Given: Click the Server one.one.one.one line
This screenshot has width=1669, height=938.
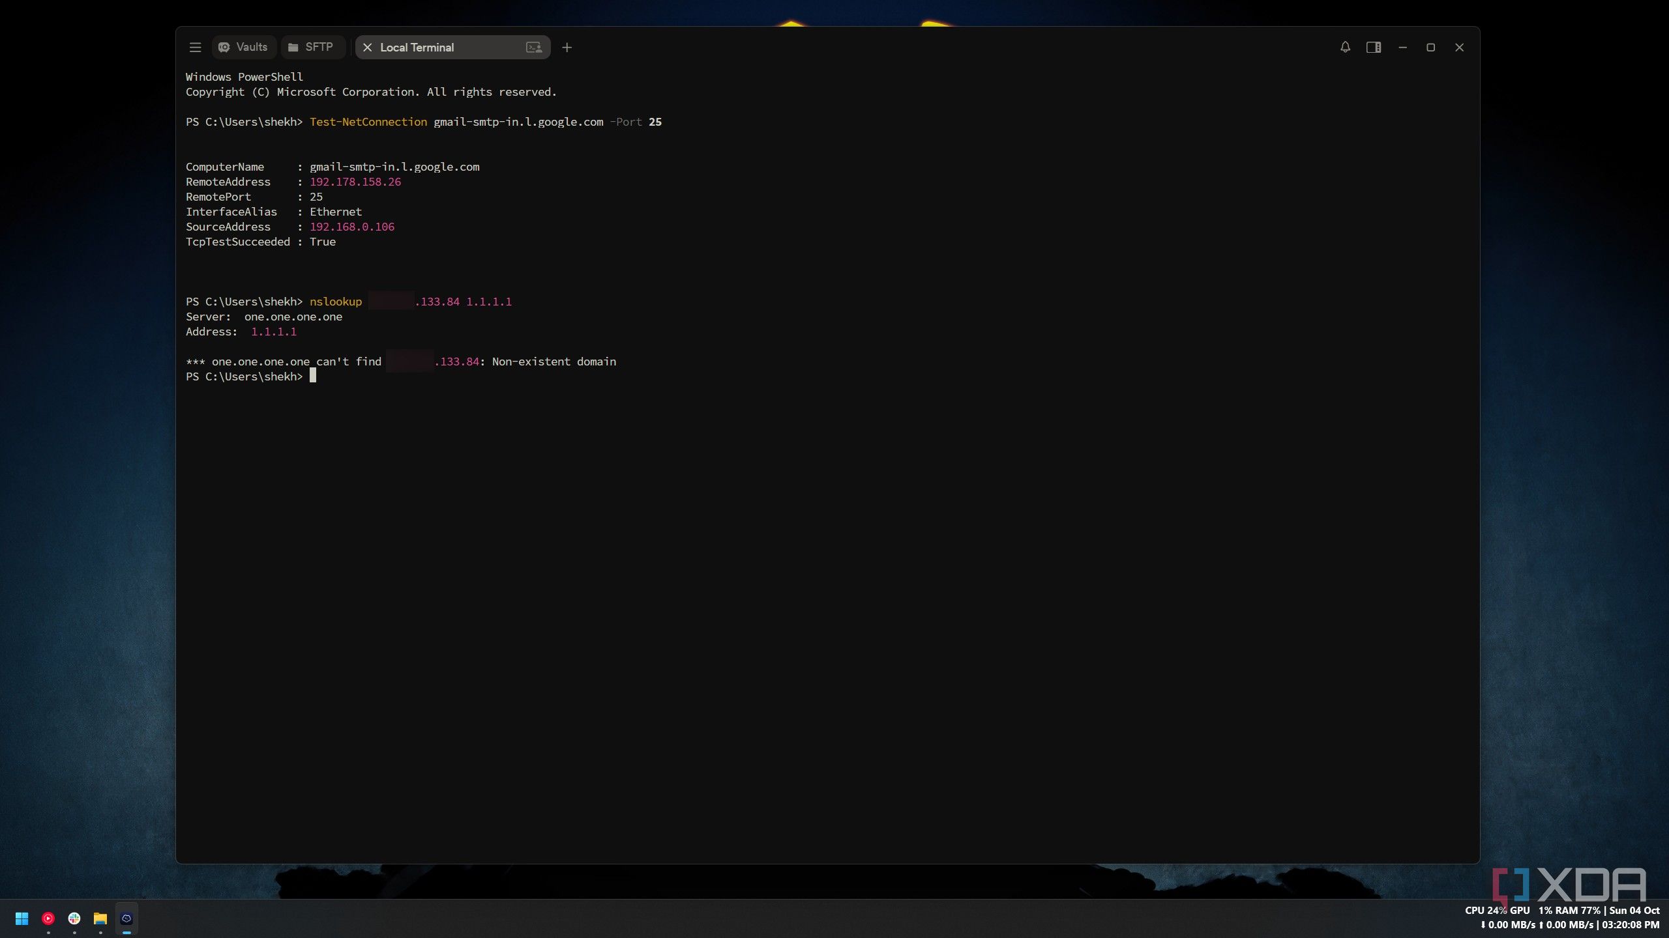Looking at the screenshot, I should pos(264,317).
